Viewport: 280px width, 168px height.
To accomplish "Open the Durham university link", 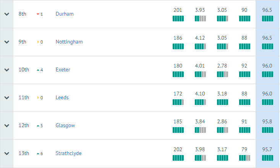I will 65,14.
